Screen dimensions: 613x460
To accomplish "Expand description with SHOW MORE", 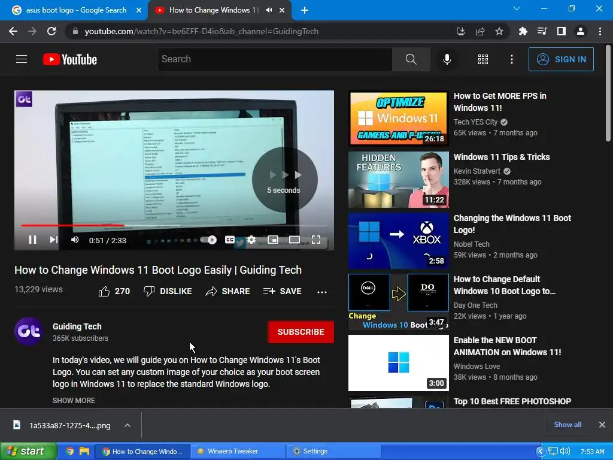I will tap(74, 401).
